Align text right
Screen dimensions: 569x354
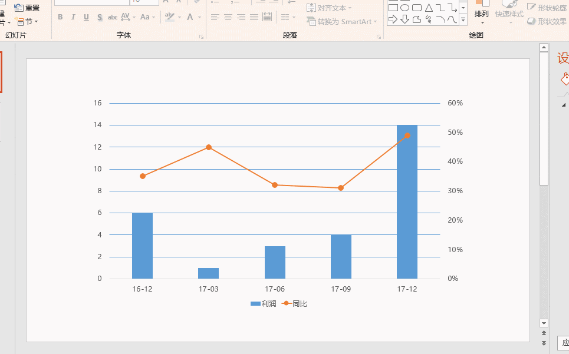241,17
